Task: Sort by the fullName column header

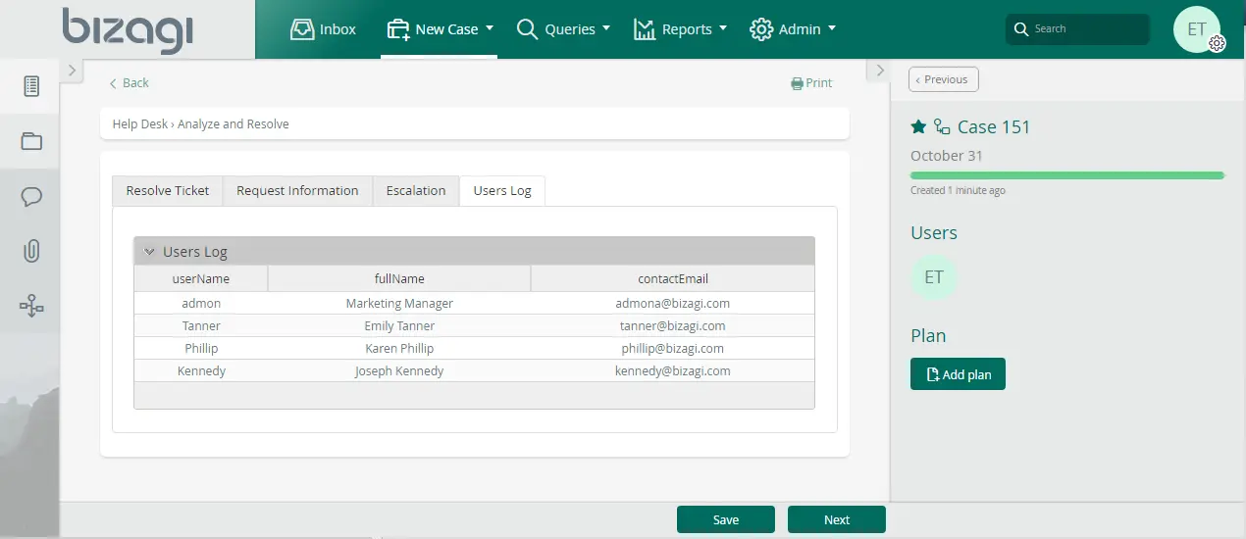Action: click(x=399, y=279)
